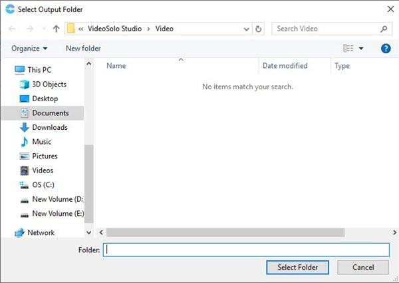Click the Music note icon
This screenshot has width=399, height=283.
(25, 142)
